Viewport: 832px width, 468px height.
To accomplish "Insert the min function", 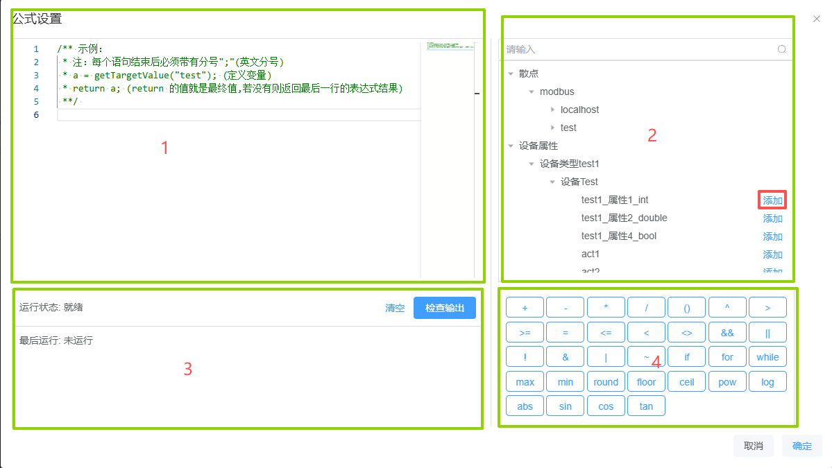I will [565, 381].
